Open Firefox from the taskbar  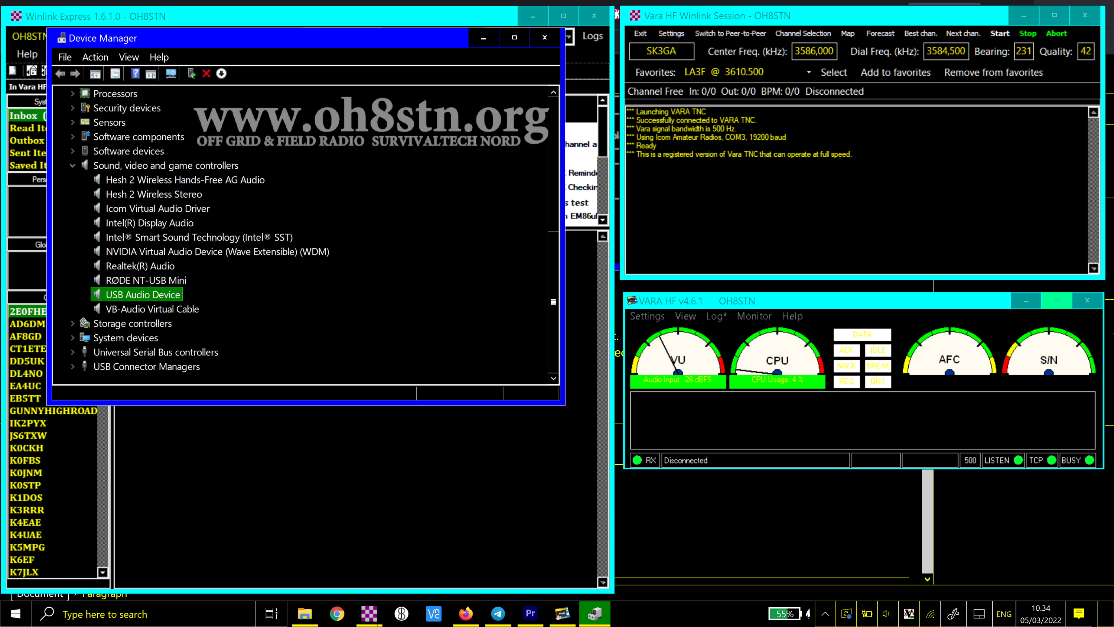(466, 614)
